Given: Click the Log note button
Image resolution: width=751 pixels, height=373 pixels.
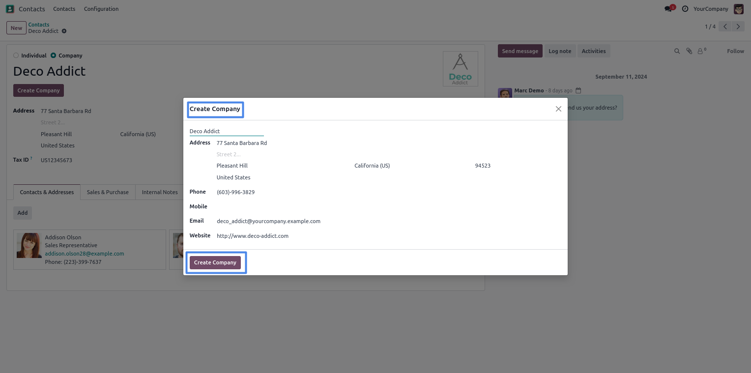Looking at the screenshot, I should pos(560,51).
